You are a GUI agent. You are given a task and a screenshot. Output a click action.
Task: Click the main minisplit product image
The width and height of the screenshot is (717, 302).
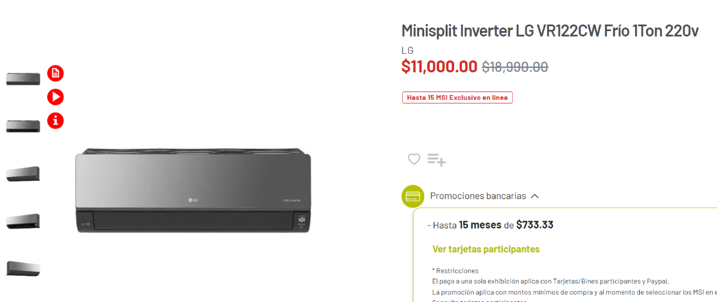(x=193, y=190)
